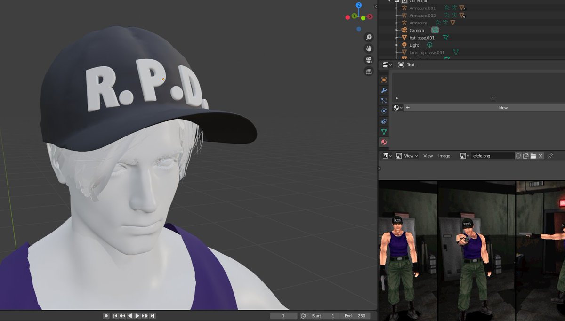
Task: Open the Object Data green triangle tab
Action: tap(384, 132)
